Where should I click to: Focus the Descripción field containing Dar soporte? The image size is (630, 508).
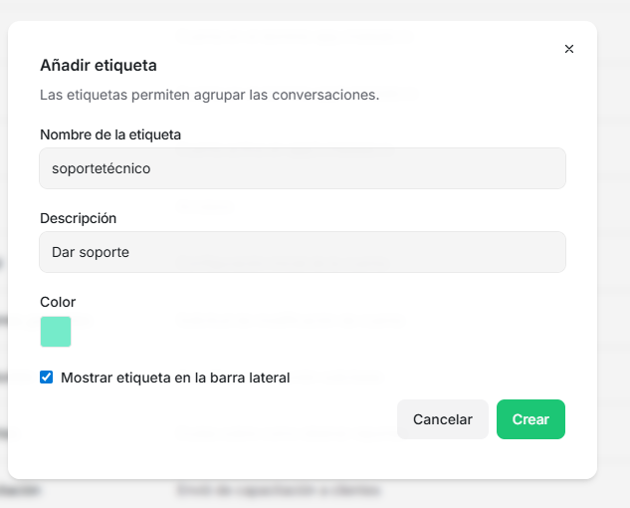(x=303, y=252)
